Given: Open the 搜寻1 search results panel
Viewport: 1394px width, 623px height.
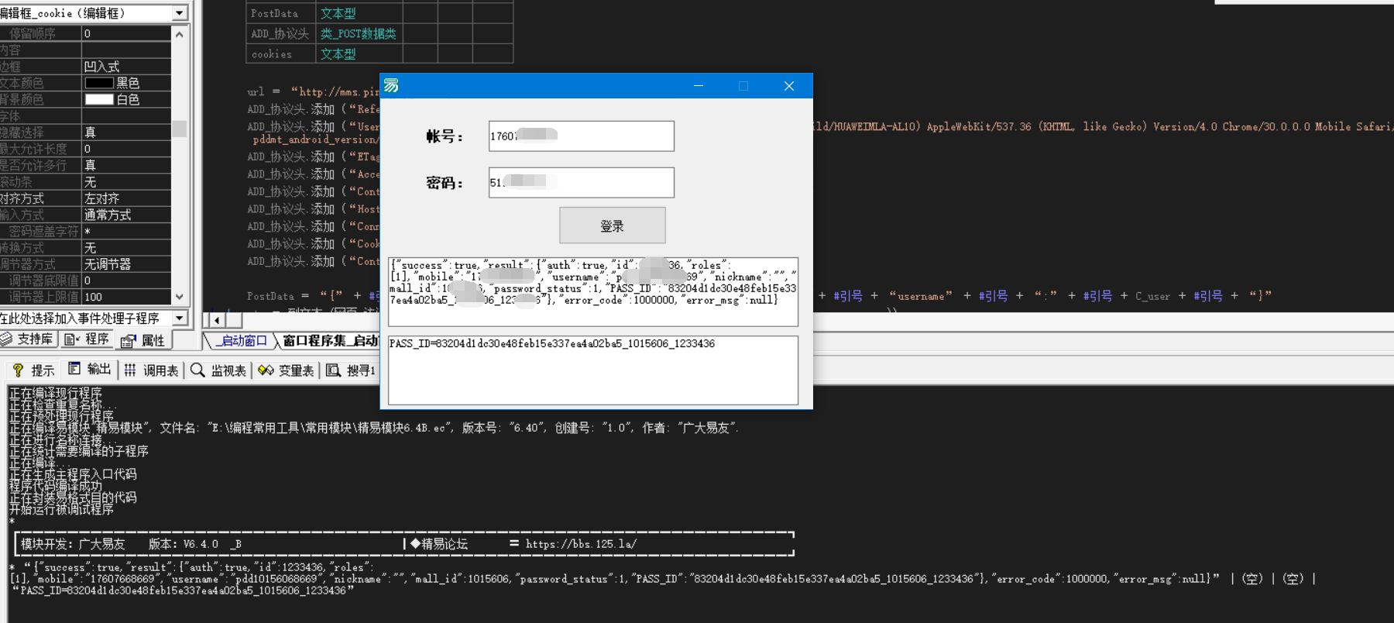Looking at the screenshot, I should point(352,370).
